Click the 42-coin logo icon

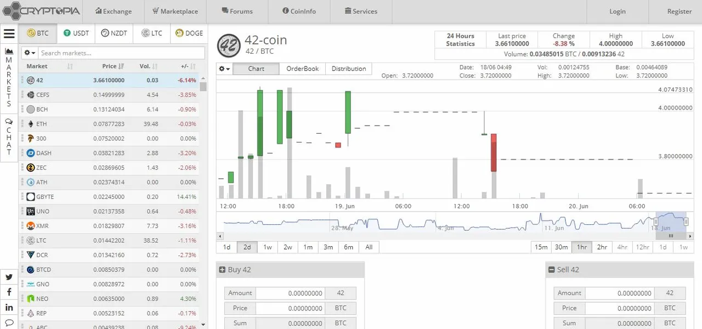tap(229, 46)
